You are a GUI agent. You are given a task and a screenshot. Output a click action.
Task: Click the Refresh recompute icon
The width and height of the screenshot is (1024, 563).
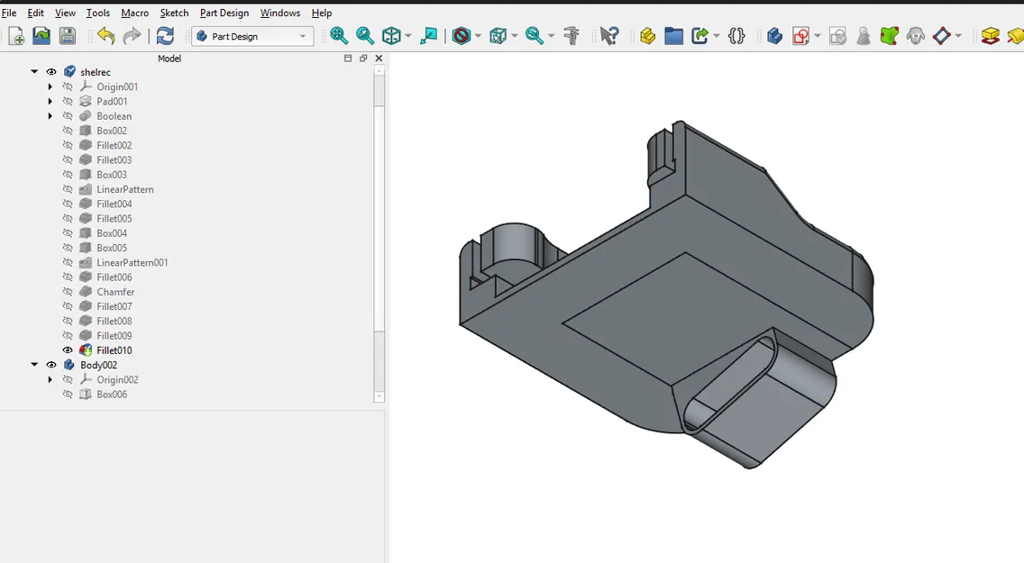point(165,36)
